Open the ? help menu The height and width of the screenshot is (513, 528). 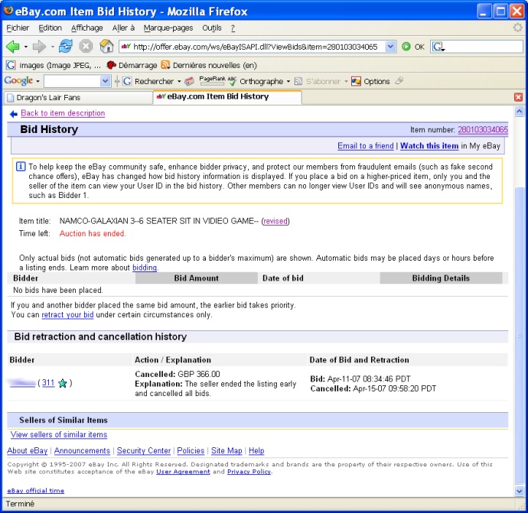coord(233,28)
